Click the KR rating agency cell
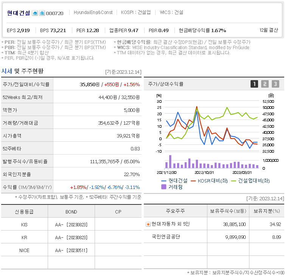The width and height of the screenshot is (288, 277). pos(24,238)
